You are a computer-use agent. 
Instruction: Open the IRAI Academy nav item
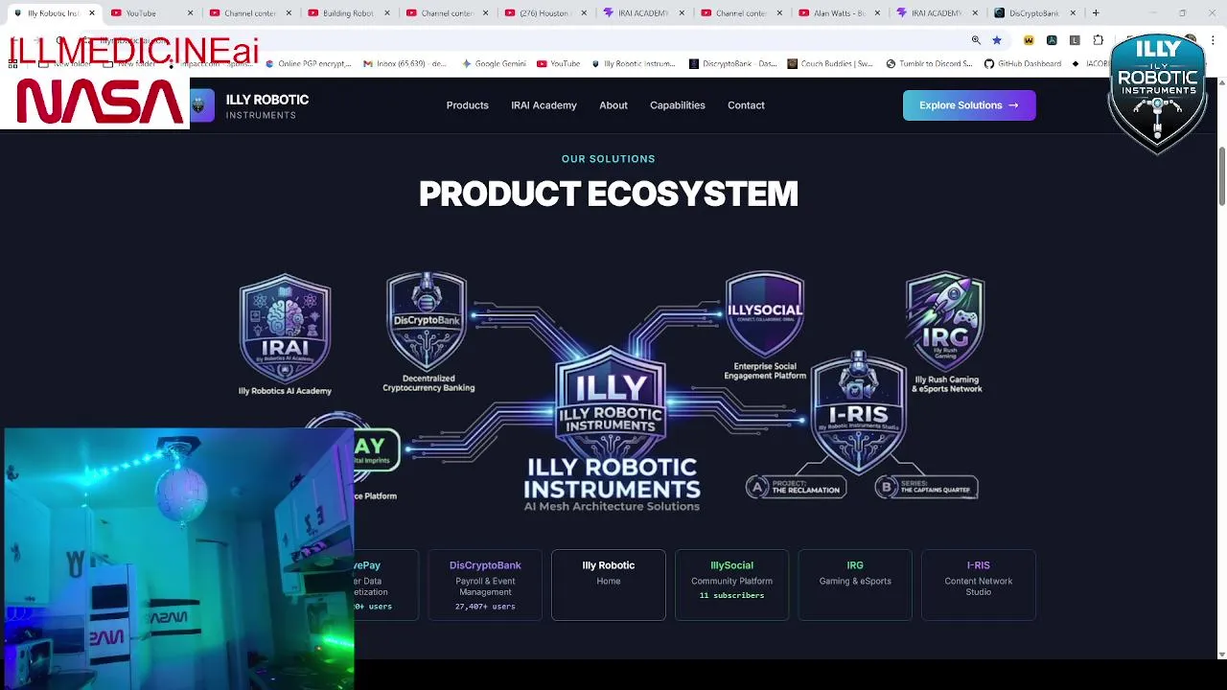click(544, 105)
